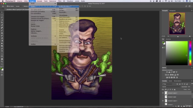193x108 pixels.
Task: Select the Gradient tool
Action: (2, 41)
